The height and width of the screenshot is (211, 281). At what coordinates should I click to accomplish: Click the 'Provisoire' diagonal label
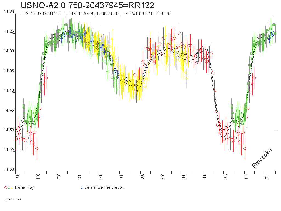(x=262, y=158)
